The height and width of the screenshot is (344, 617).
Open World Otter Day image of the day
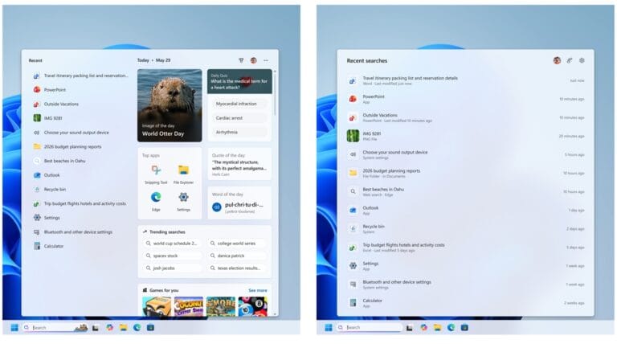pos(170,105)
